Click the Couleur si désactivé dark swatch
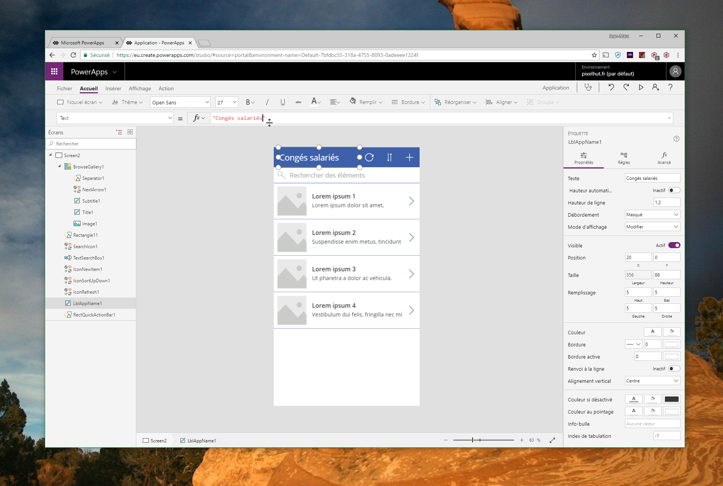Screen dimensions: 723x486 (671, 399)
